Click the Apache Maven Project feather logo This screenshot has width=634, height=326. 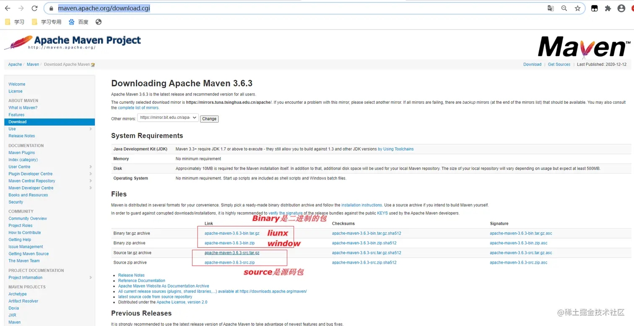pos(73,42)
